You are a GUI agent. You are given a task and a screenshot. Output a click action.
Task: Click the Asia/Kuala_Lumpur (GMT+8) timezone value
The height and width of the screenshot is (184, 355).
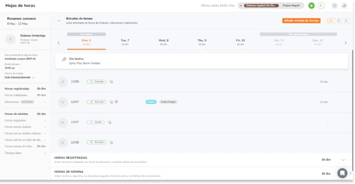[x=20, y=59]
